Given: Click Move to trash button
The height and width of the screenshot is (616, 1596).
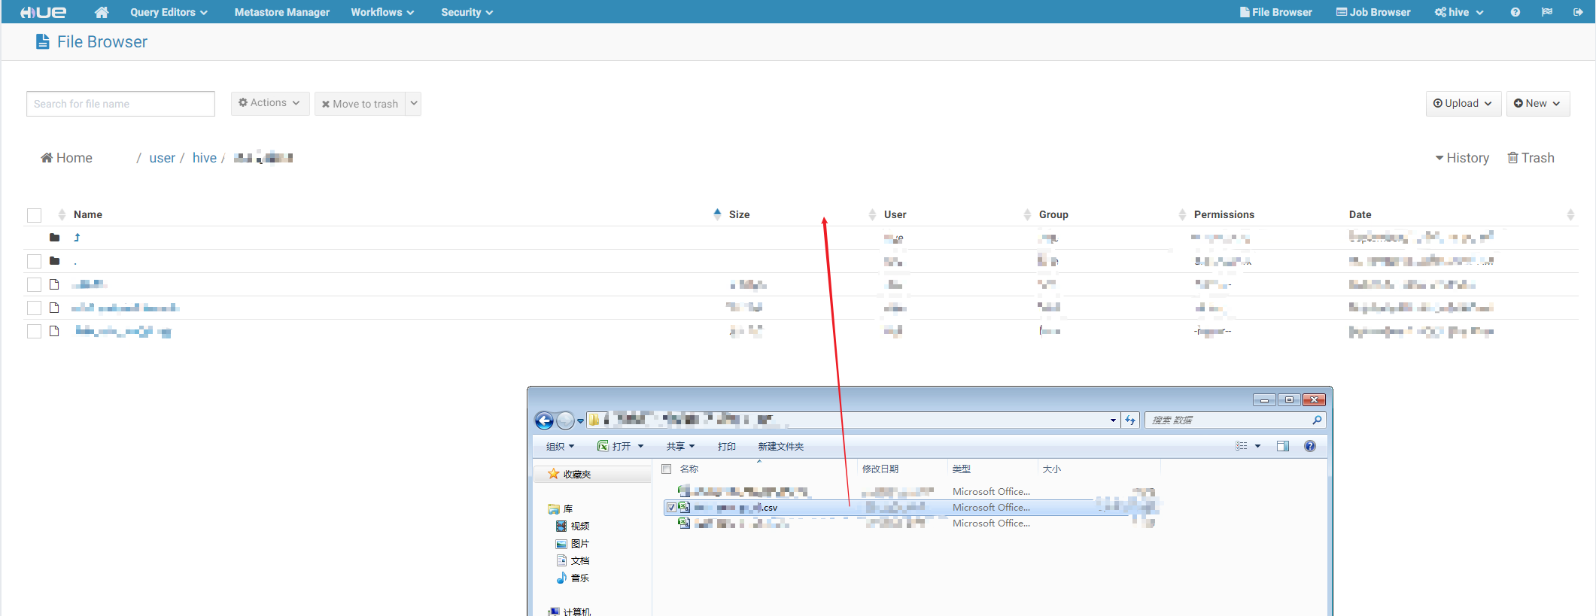Looking at the screenshot, I should point(360,104).
